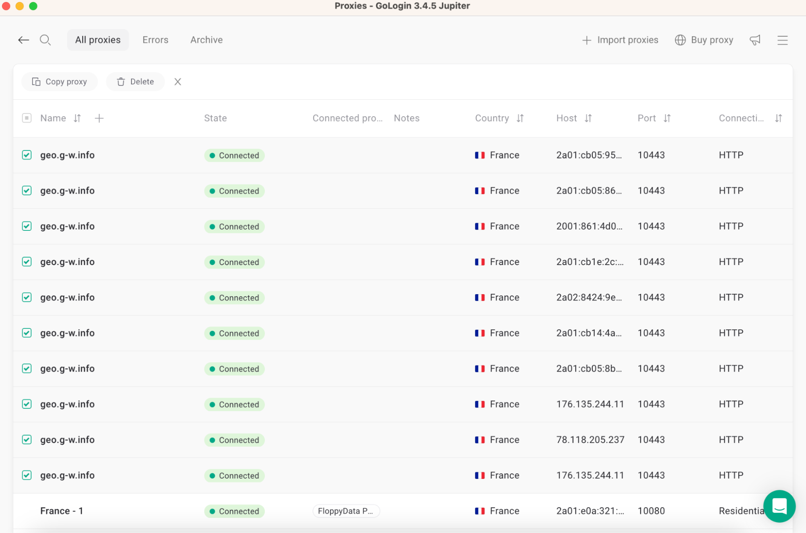
Task: Switch to the All proxies tab
Action: pyautogui.click(x=98, y=40)
